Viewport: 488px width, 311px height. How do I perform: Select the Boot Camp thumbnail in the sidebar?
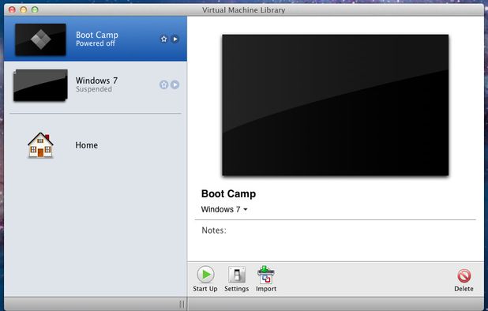click(40, 39)
